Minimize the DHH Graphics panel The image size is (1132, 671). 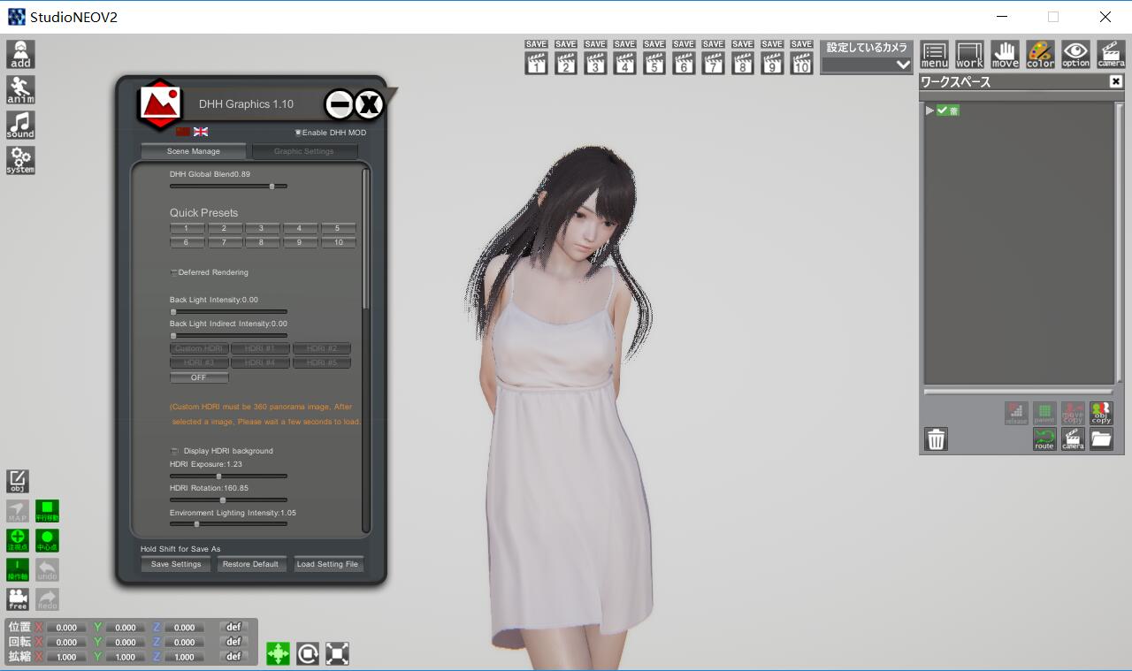tap(339, 104)
